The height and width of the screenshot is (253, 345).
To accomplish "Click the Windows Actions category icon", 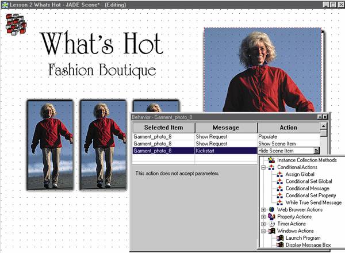I will pos(272,231).
